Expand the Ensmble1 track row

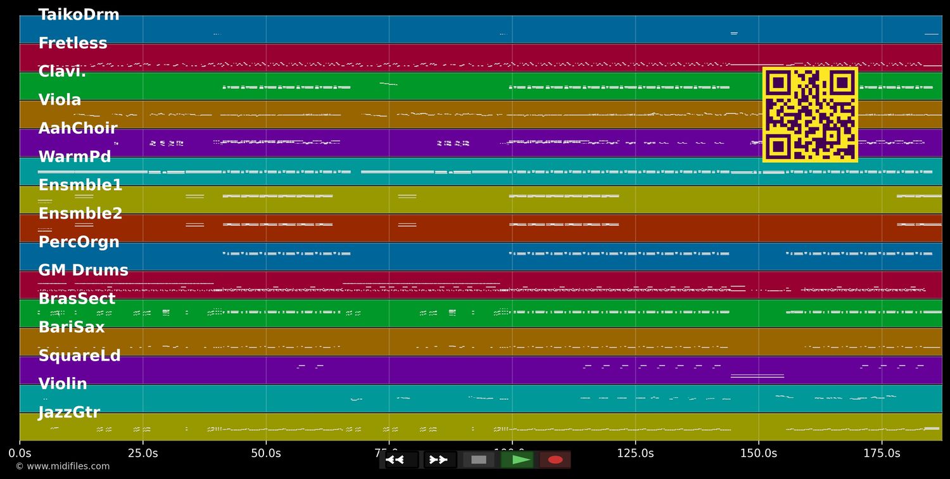(80, 184)
